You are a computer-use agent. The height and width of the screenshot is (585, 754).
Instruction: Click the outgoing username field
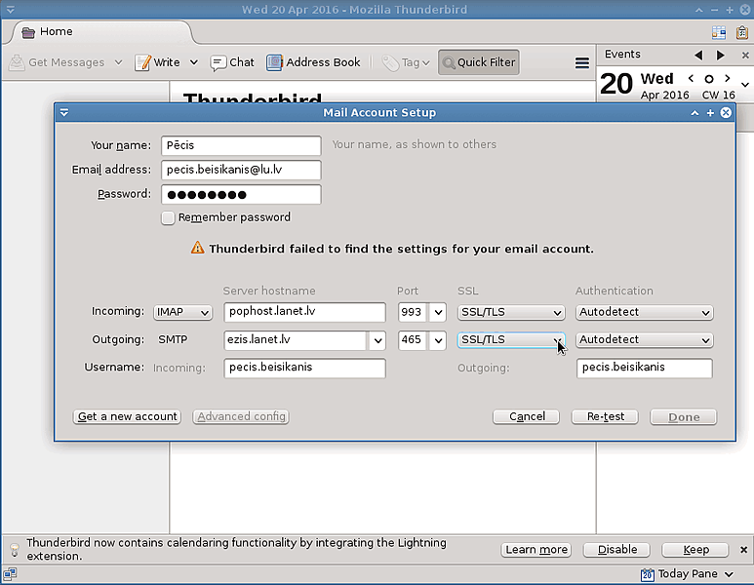tap(645, 368)
